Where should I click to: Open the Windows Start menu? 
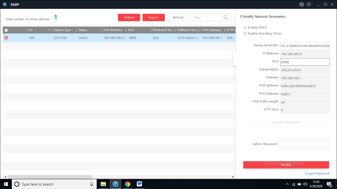(x=6, y=184)
